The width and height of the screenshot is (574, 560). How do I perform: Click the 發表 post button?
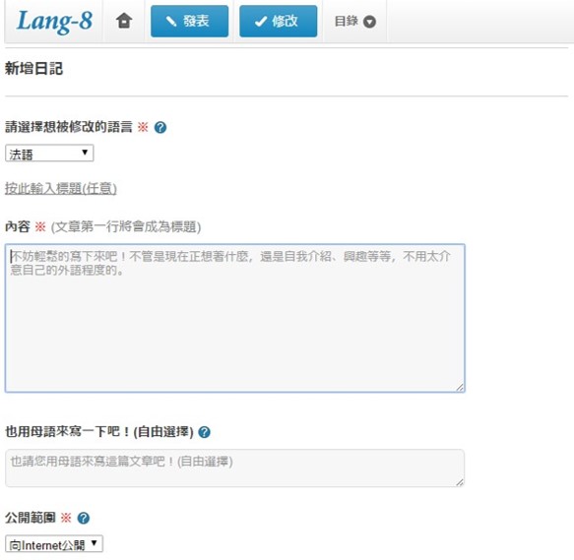(x=189, y=22)
